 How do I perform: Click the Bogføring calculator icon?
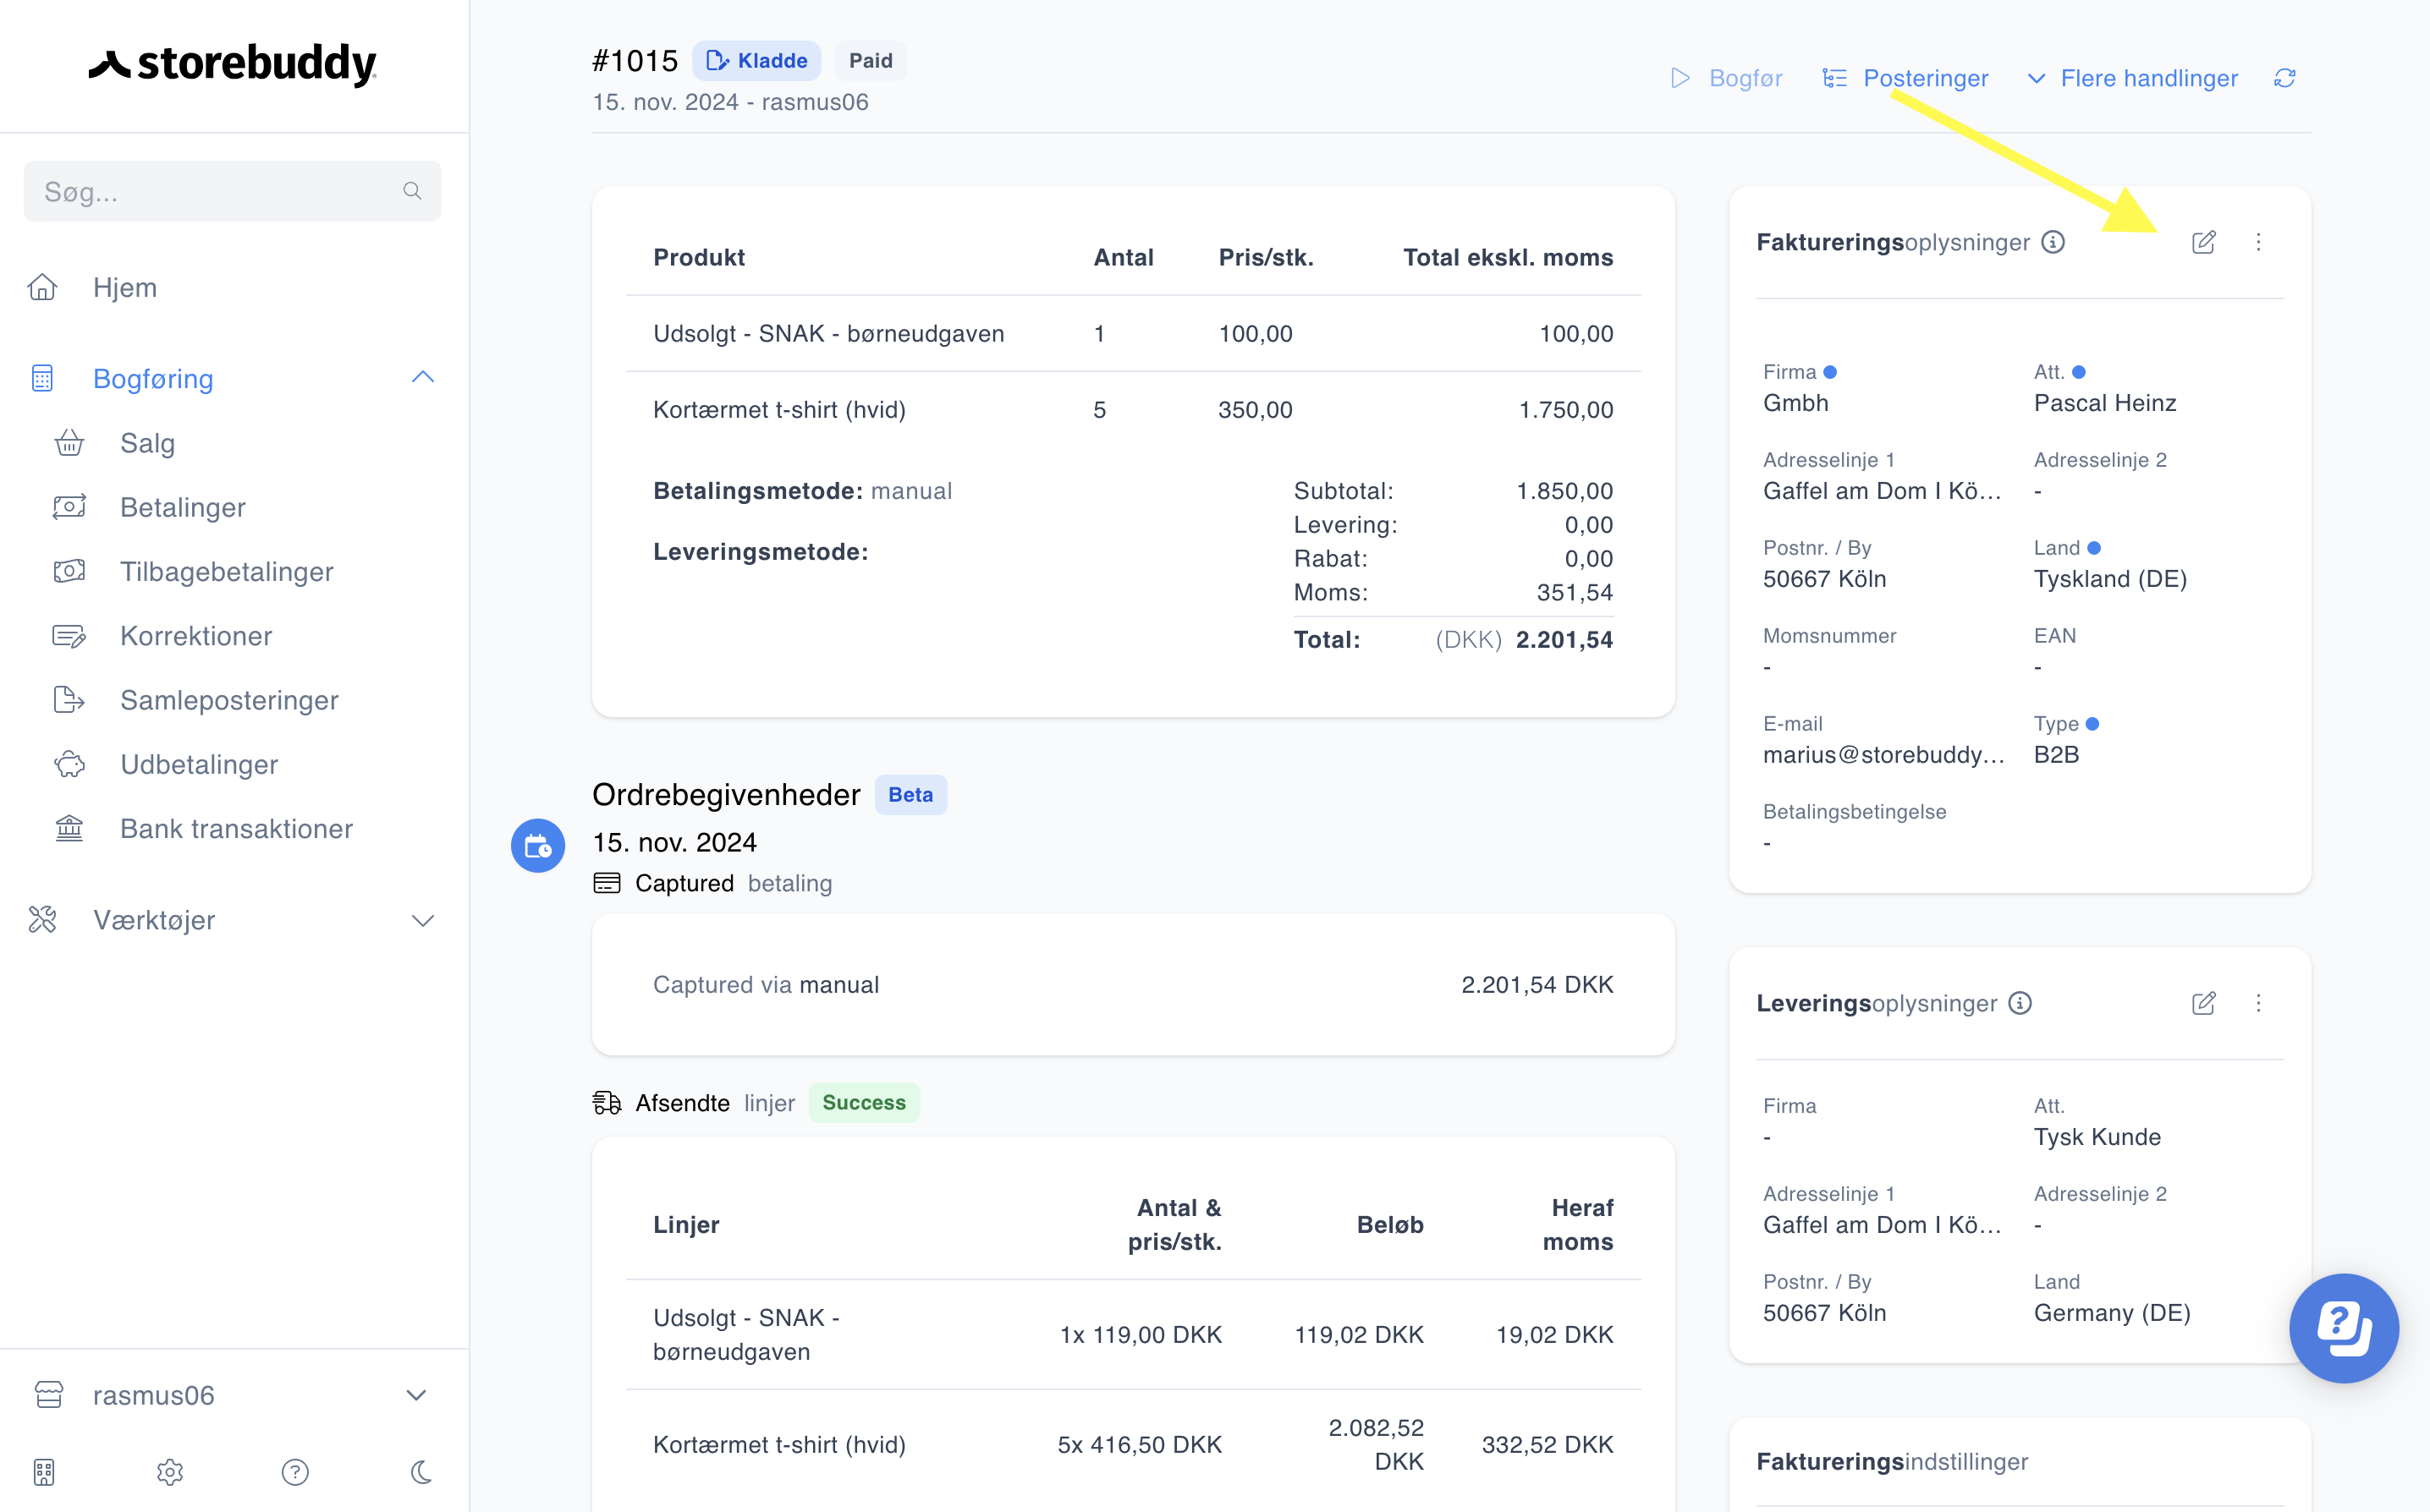(x=42, y=378)
